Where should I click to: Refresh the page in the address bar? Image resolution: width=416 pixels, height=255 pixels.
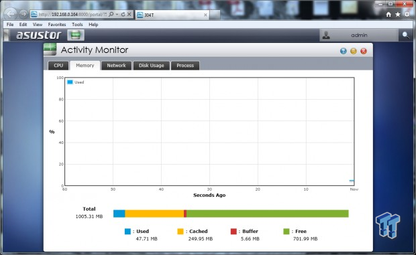tap(123, 14)
